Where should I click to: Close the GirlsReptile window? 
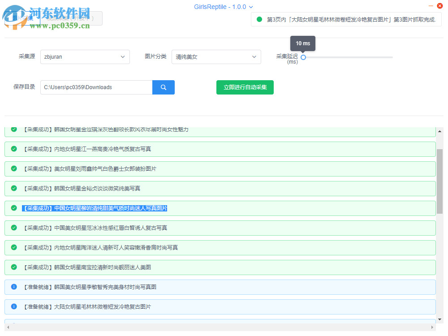[x=440, y=6]
